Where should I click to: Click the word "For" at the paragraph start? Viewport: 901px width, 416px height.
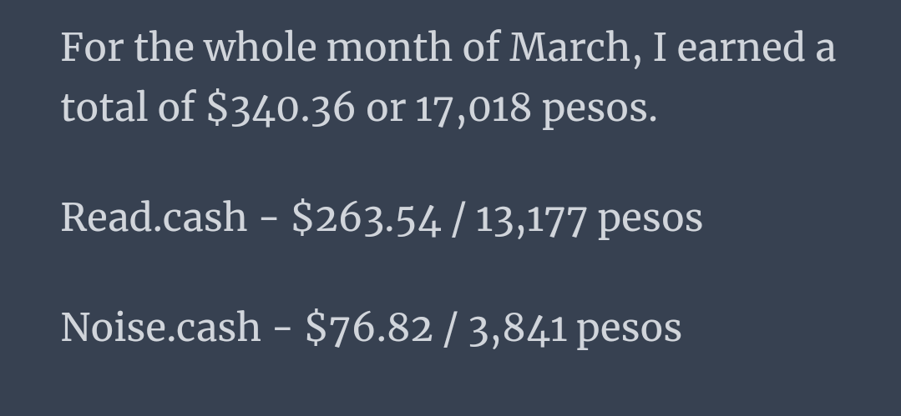[92, 47]
